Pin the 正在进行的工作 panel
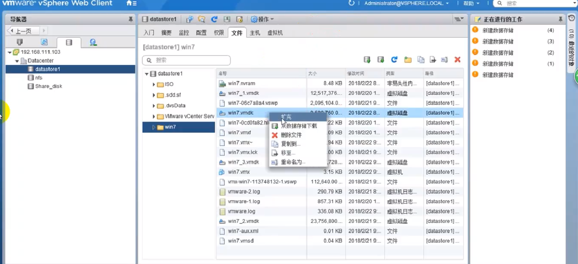The image size is (578, 264). pyautogui.click(x=561, y=19)
